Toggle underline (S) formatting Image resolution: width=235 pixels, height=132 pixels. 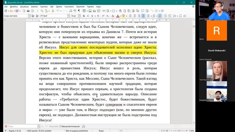92,16
